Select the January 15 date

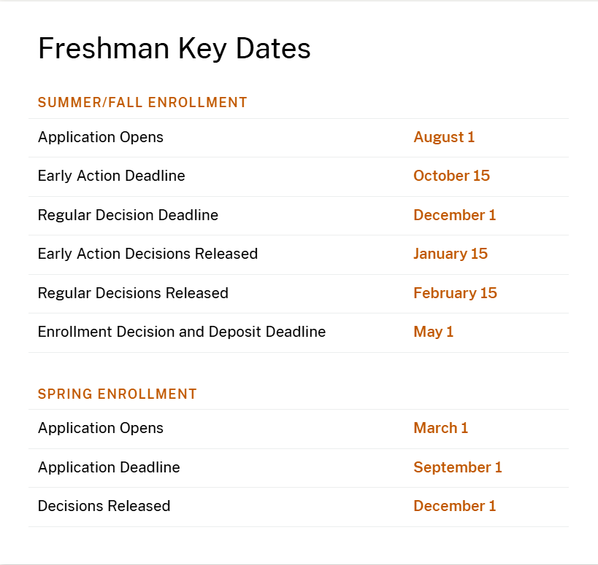click(451, 254)
